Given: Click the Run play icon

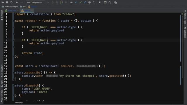Looking at the screenshot, I should 48,2.
